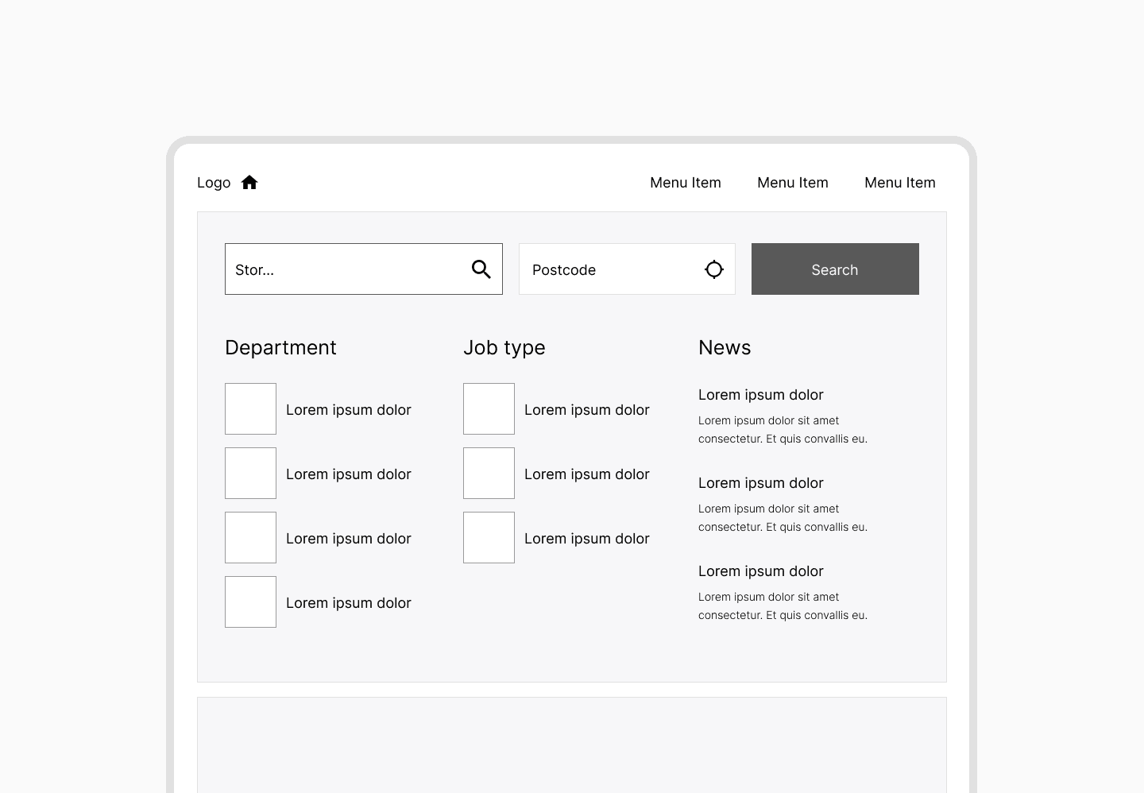Open the first News article headline
1144x793 pixels.
tap(760, 395)
